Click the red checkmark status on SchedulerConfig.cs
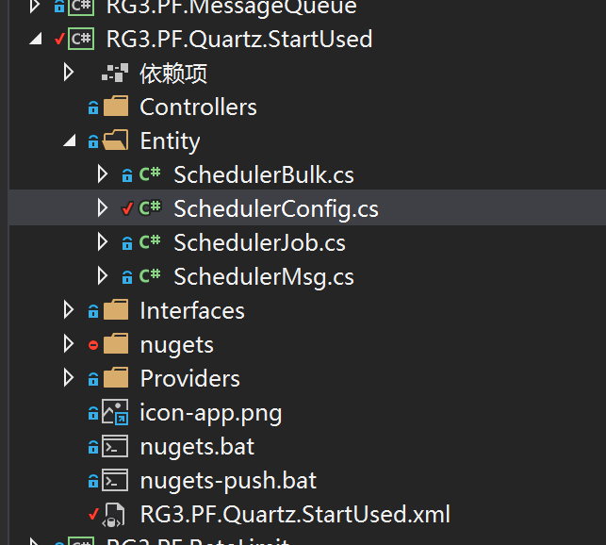Screen dimensions: 606x545 pyautogui.click(x=127, y=208)
